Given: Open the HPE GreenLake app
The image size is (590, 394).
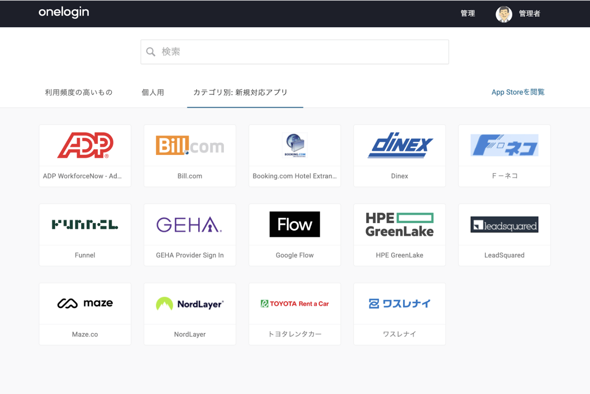Looking at the screenshot, I should click(x=399, y=234).
